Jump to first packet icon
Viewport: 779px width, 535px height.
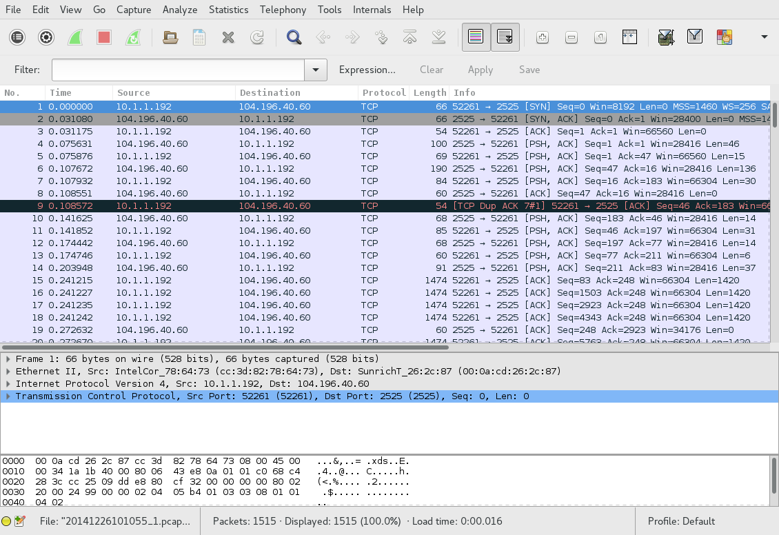410,37
